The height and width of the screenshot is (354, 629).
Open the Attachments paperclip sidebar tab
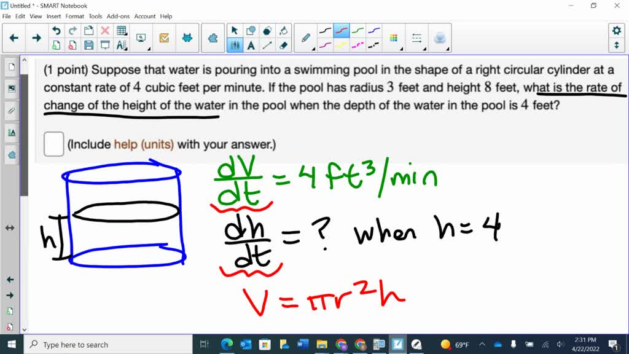[10, 111]
